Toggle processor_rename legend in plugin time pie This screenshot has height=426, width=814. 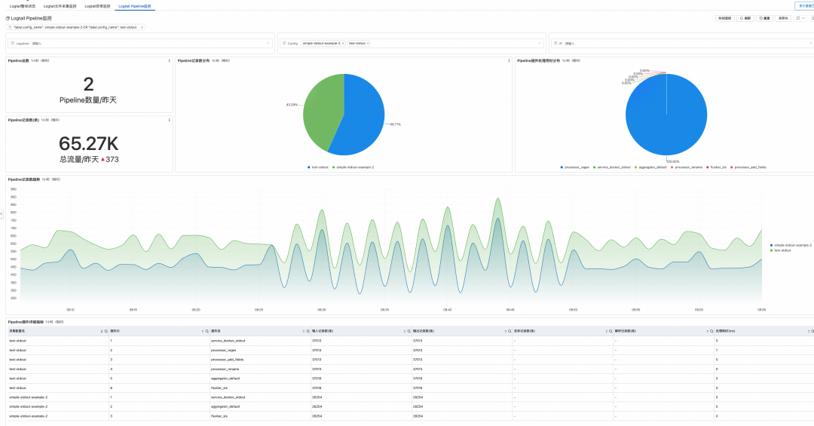click(687, 167)
